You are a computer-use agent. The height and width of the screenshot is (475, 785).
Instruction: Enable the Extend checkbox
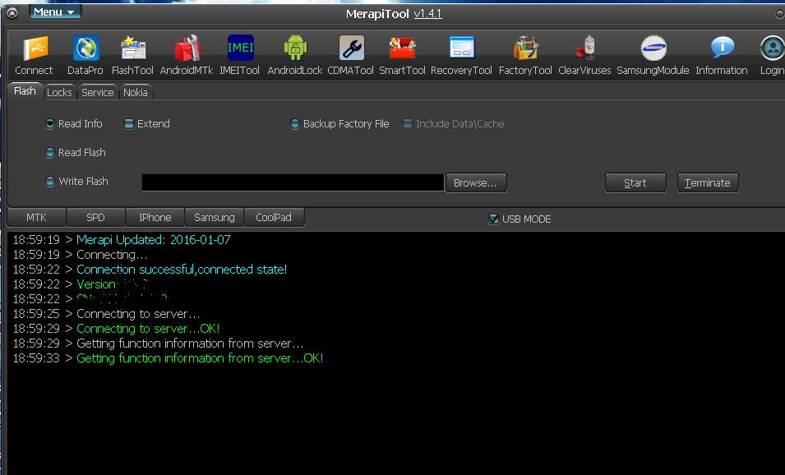[x=129, y=123]
